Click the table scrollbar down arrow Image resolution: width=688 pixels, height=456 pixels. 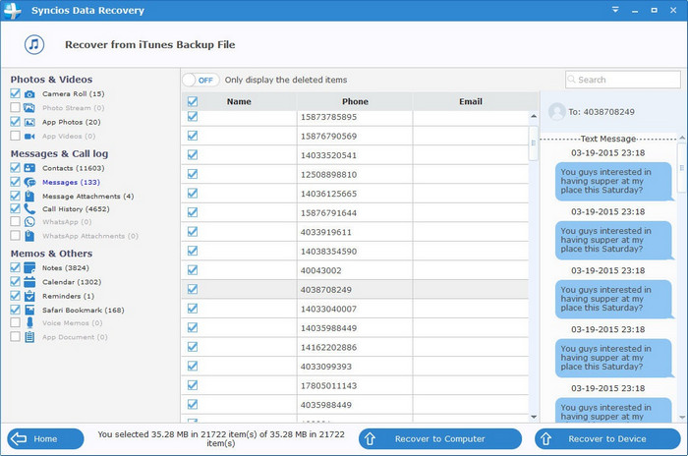pyautogui.click(x=534, y=417)
